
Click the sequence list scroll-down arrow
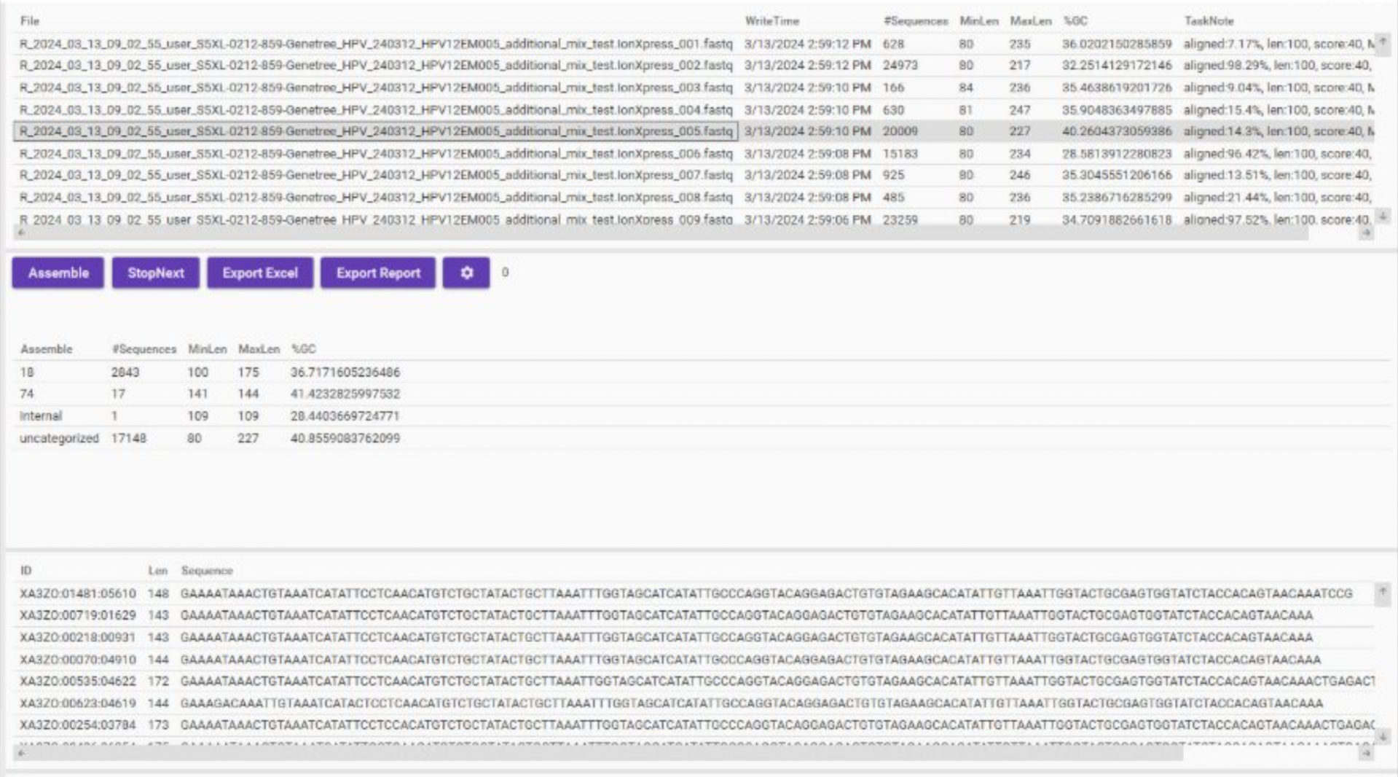pos(1383,736)
